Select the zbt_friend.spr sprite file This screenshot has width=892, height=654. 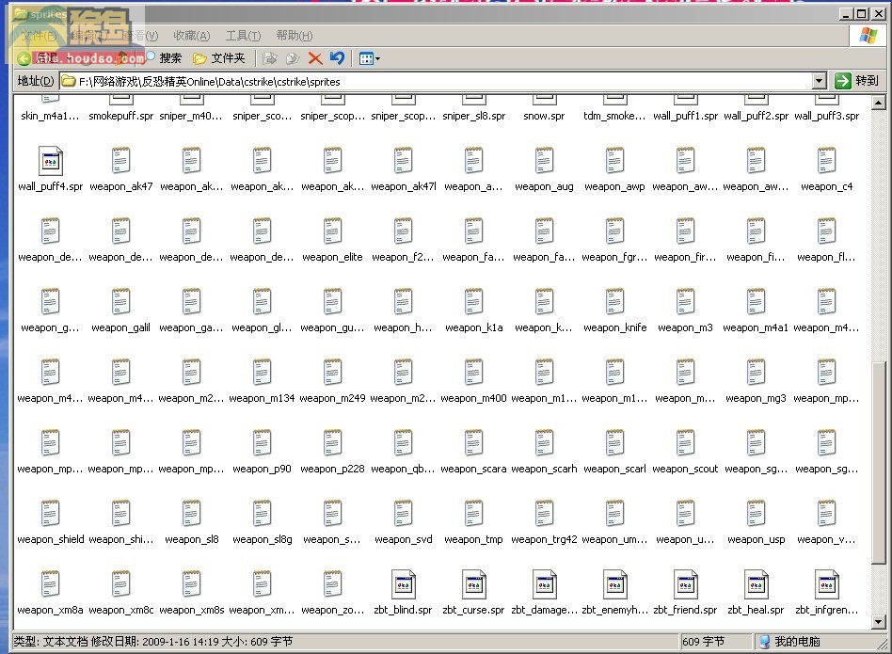pyautogui.click(x=685, y=584)
